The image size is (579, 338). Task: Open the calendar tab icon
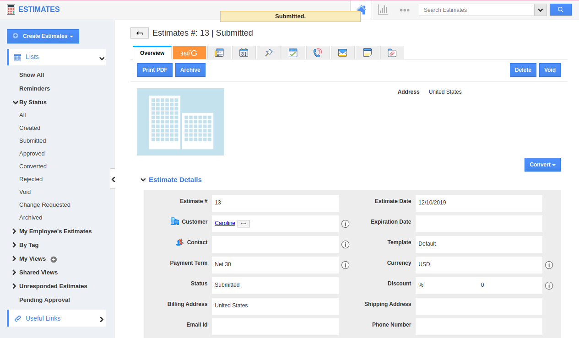point(244,53)
